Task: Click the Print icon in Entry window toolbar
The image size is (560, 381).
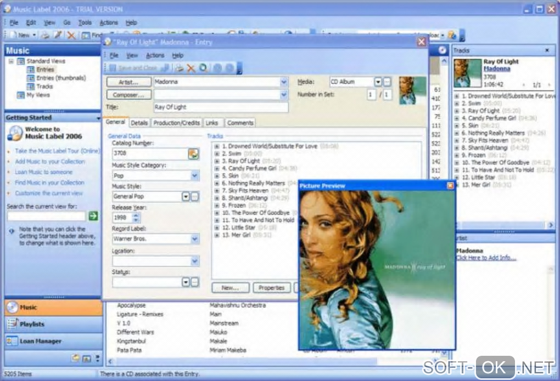Action: pos(179,68)
